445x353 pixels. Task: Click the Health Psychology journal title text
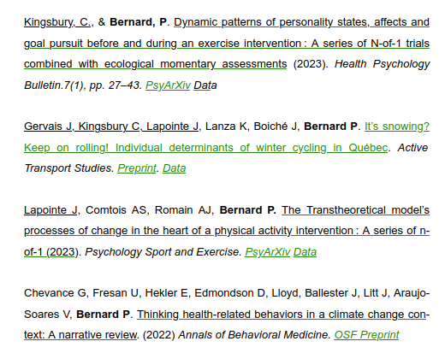pyautogui.click(x=382, y=64)
